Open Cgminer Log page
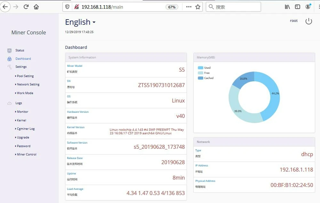320x203 pixels. click(25, 129)
